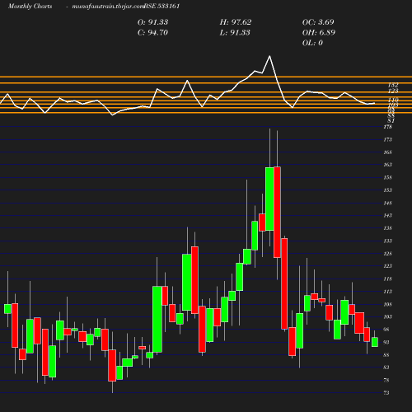The image size is (412, 412).
Task: Click the 132 label on the upper indicator axis
Action: (x=393, y=85)
